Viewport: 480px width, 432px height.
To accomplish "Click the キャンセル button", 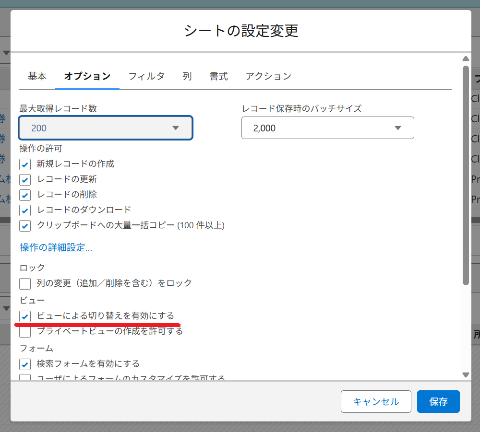I will click(376, 402).
